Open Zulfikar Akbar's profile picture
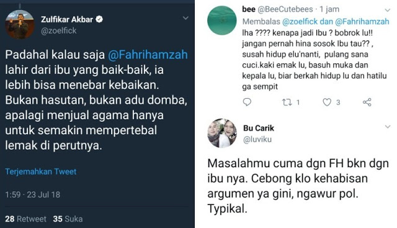 coord(20,24)
